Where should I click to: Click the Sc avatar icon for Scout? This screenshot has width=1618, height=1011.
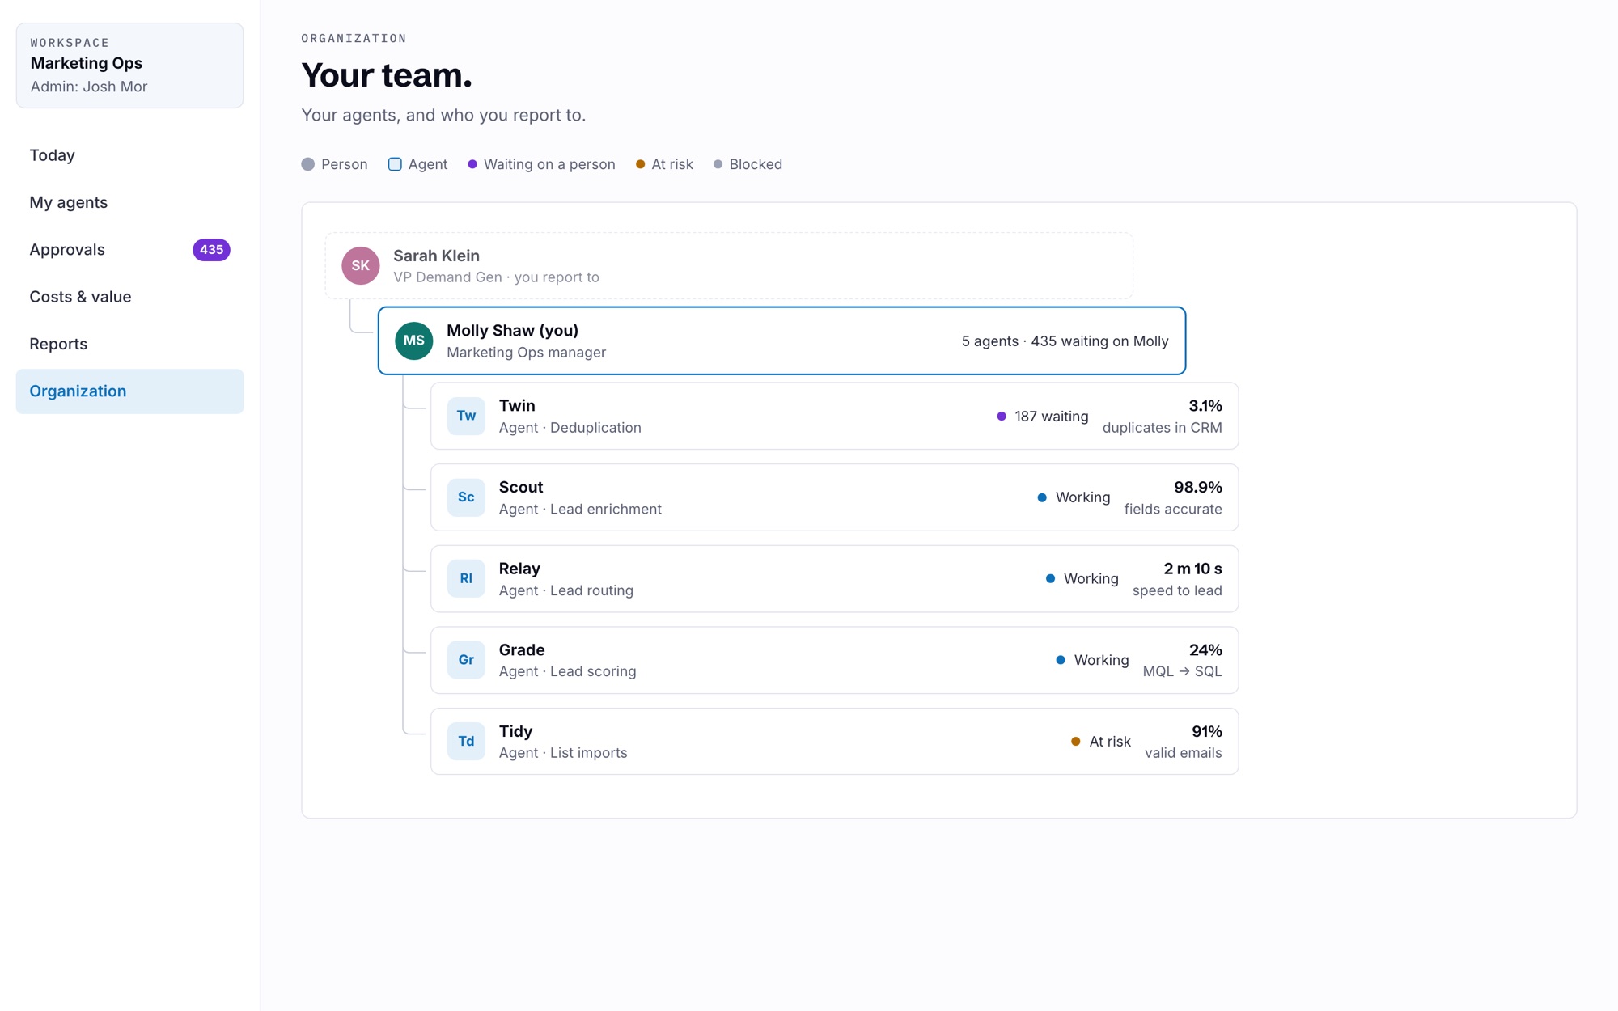466,497
